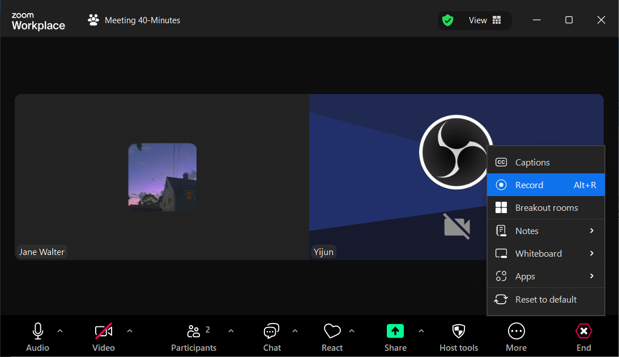Expand the Video options arrow

point(130,331)
